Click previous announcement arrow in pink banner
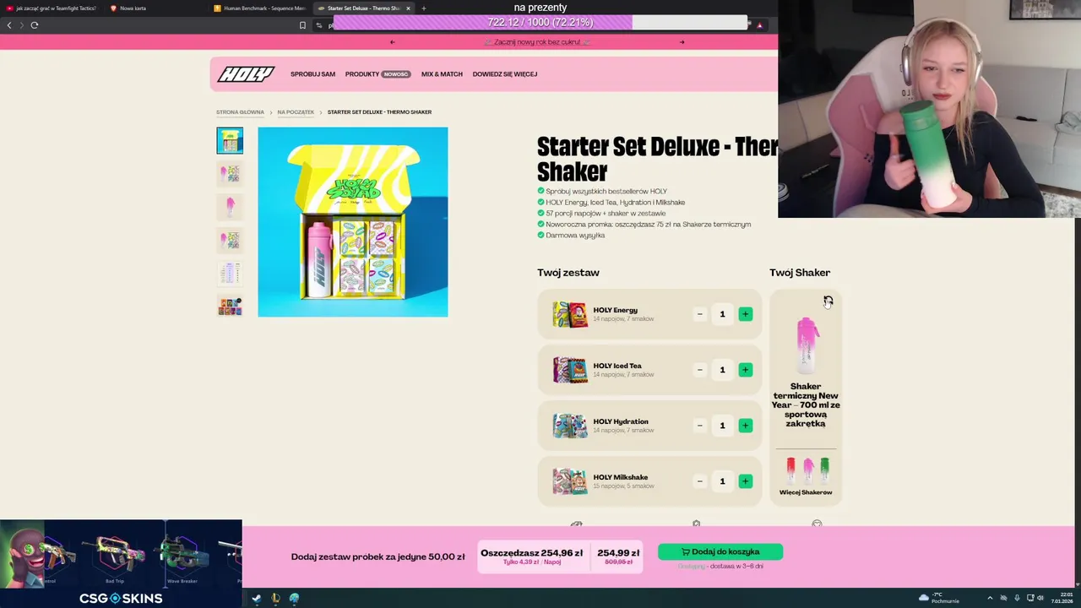1081x608 pixels. (392, 42)
